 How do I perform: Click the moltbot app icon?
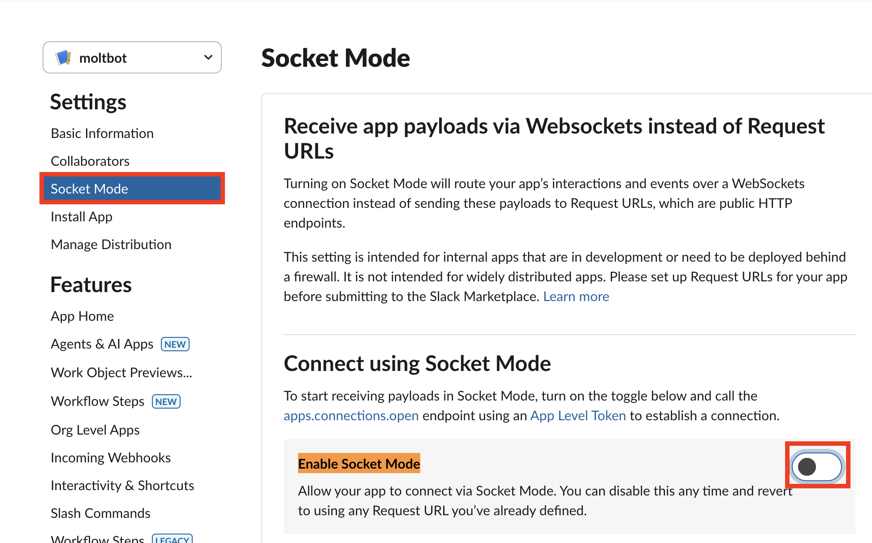(63, 58)
